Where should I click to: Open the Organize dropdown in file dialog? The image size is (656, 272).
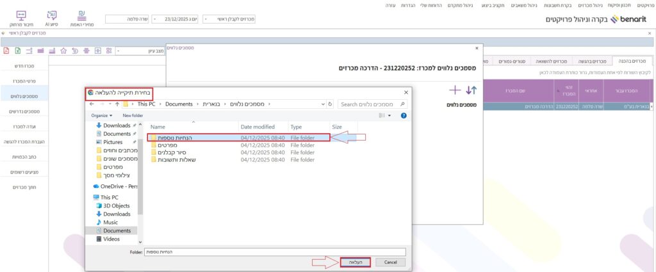point(102,115)
